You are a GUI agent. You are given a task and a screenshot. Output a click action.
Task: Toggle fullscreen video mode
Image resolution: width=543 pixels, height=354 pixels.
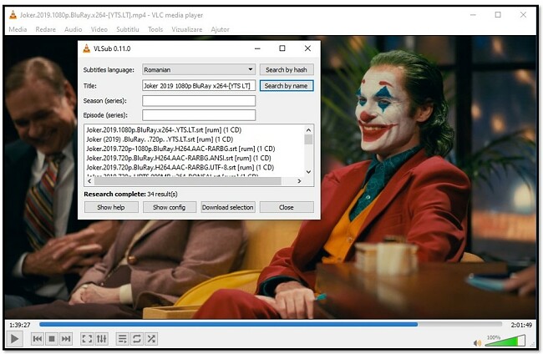coord(87,339)
